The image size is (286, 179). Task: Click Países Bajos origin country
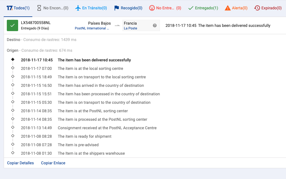(99, 23)
